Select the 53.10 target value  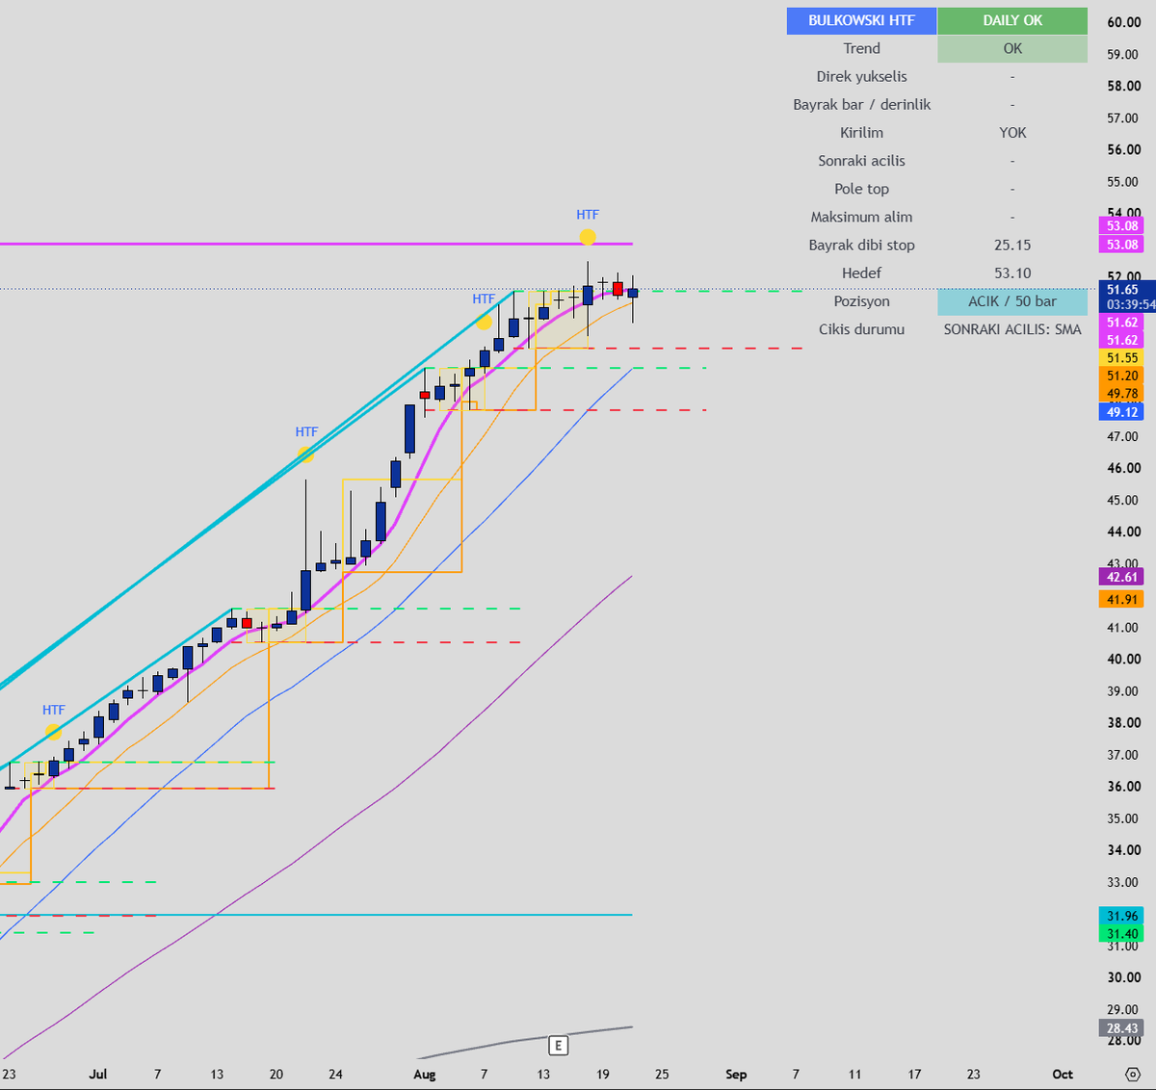tap(1012, 273)
